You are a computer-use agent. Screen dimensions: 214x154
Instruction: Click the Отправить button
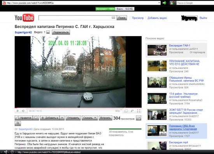pyautogui.click(x=73, y=118)
